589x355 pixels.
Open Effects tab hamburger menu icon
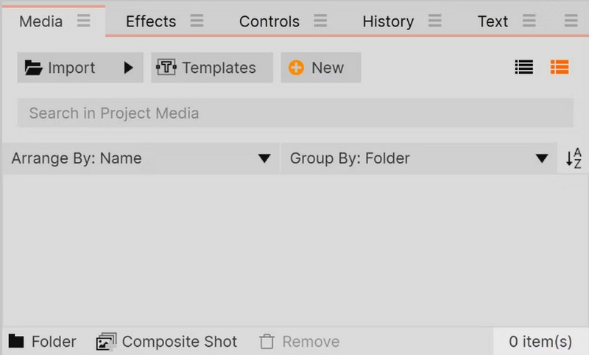(197, 21)
